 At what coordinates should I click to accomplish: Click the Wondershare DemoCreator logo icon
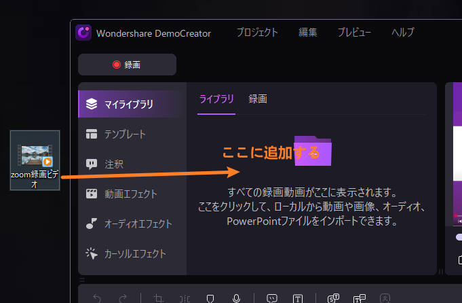click(x=83, y=33)
